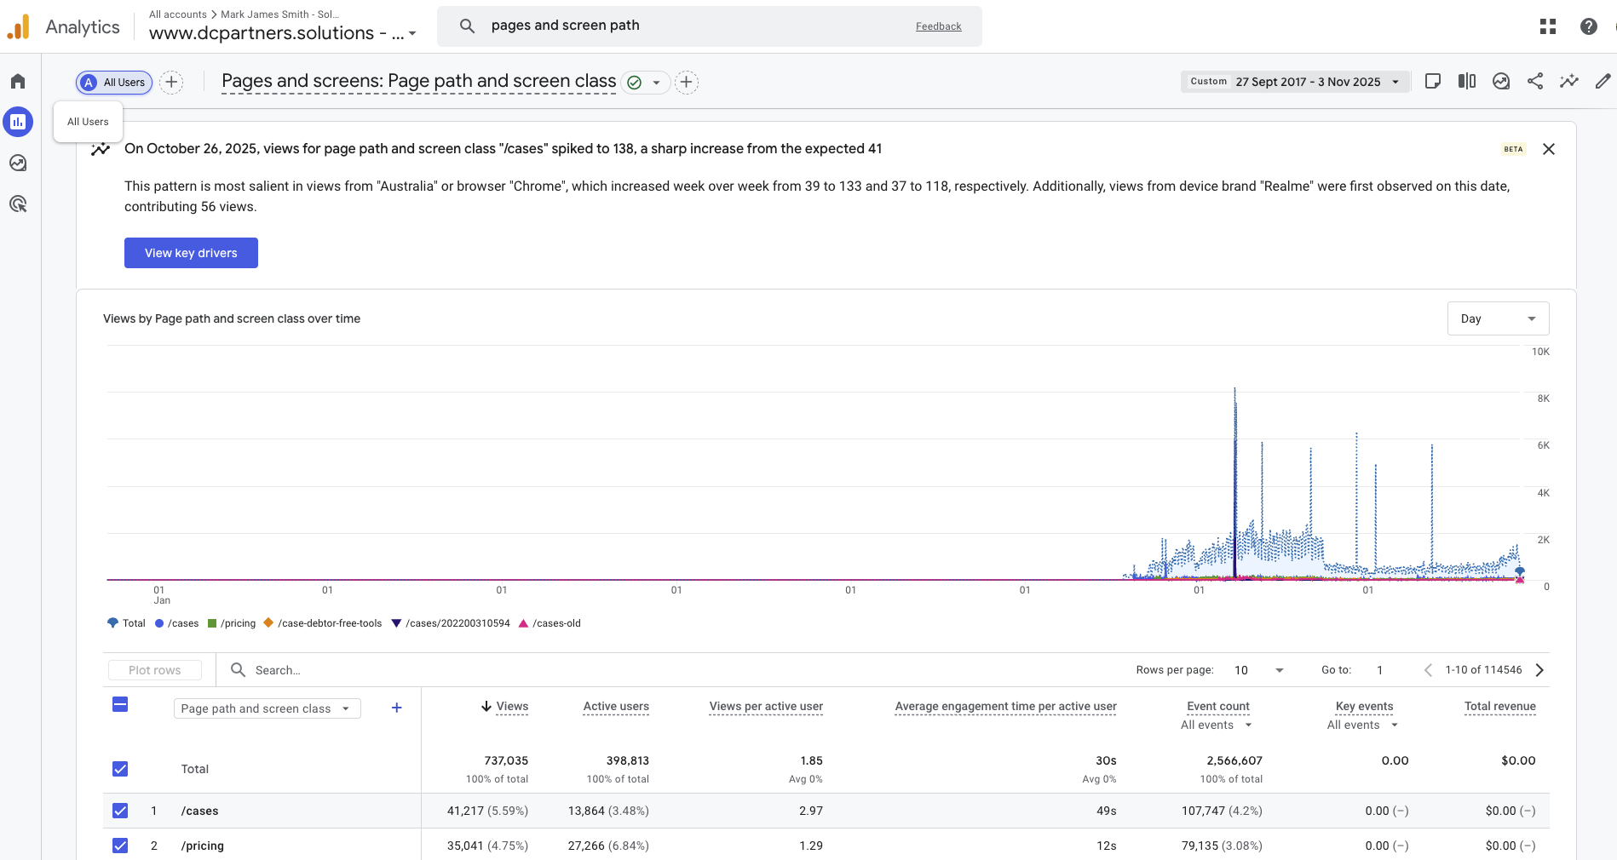Open the Advertising icon in left sidebar
Image resolution: width=1617 pixels, height=860 pixels.
click(x=18, y=204)
